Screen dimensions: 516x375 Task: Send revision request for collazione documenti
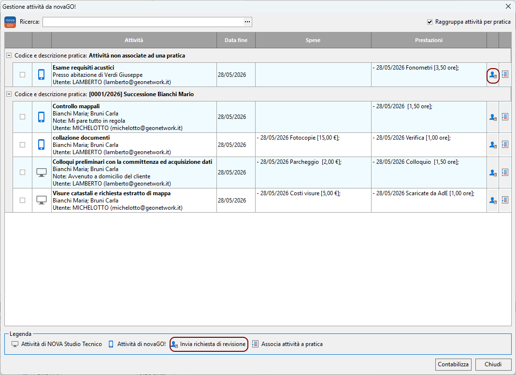(x=493, y=144)
